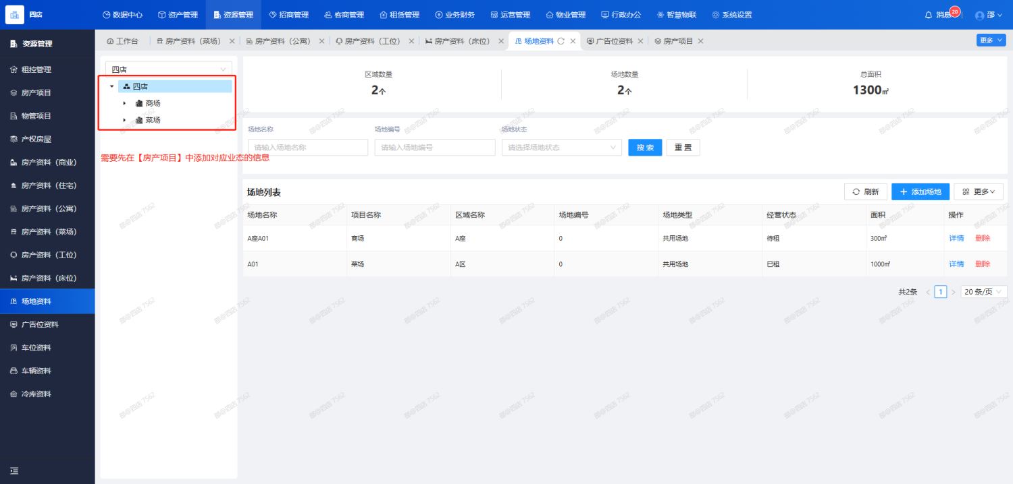
Task: Select 场地资料 in the sidebar
Action: [x=47, y=301]
